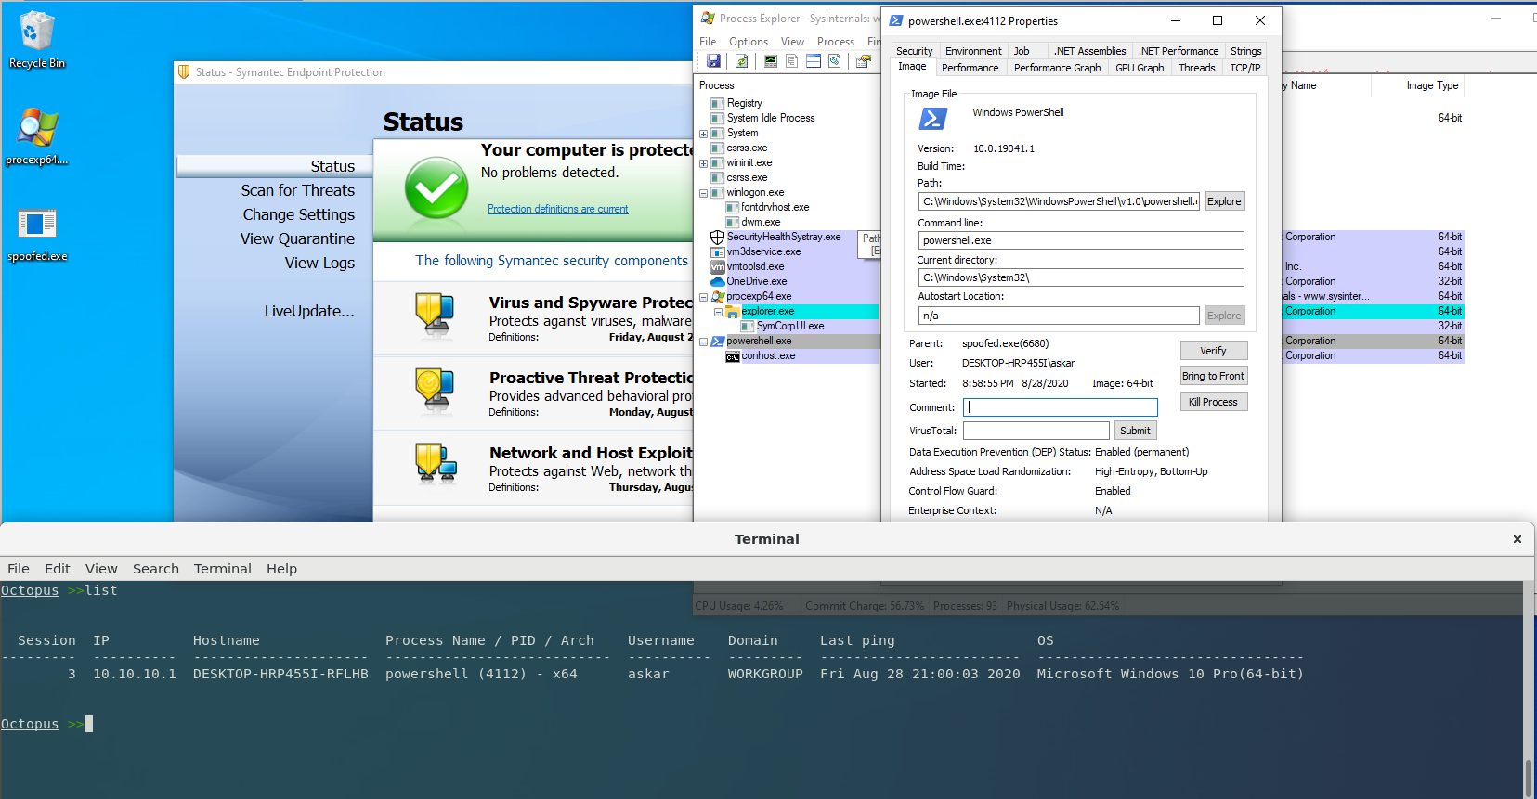Click the Verify button
The width and height of the screenshot is (1537, 799).
[1213, 351]
